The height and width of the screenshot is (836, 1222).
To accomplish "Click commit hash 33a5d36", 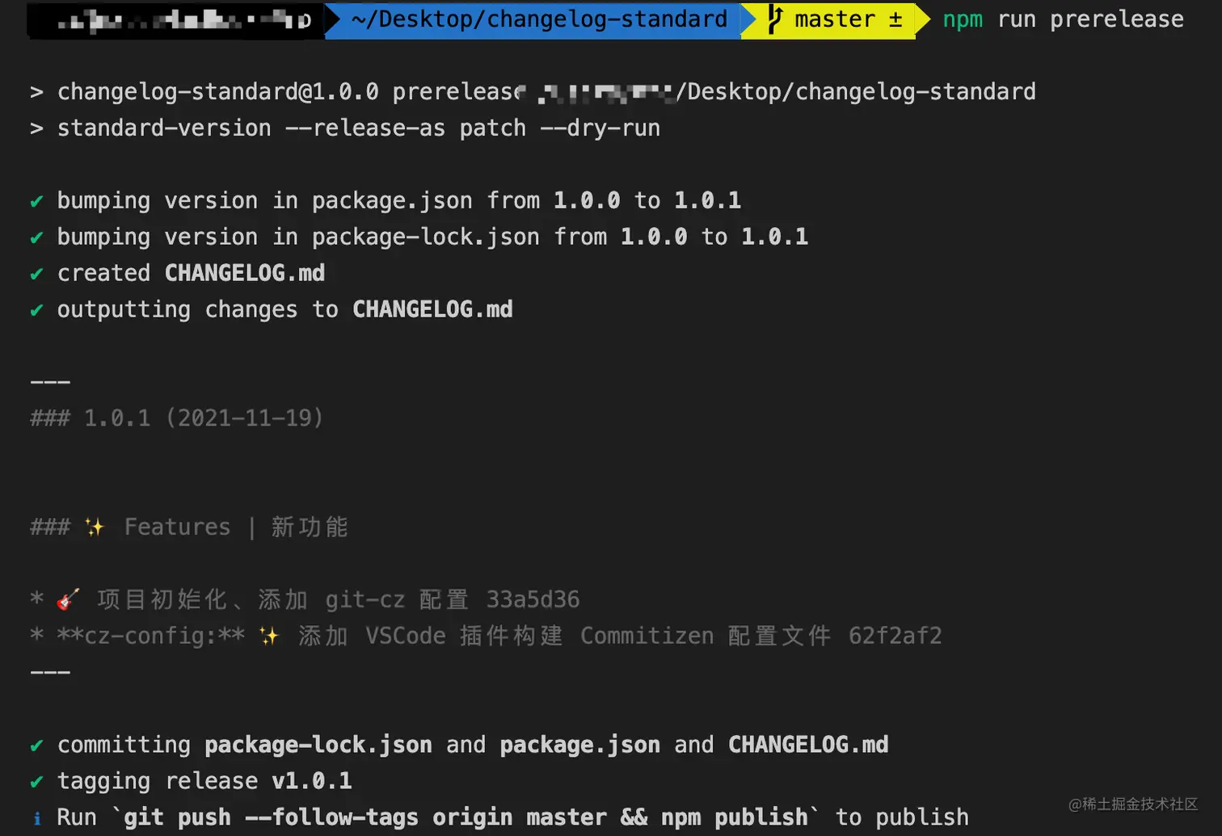I will click(x=533, y=599).
